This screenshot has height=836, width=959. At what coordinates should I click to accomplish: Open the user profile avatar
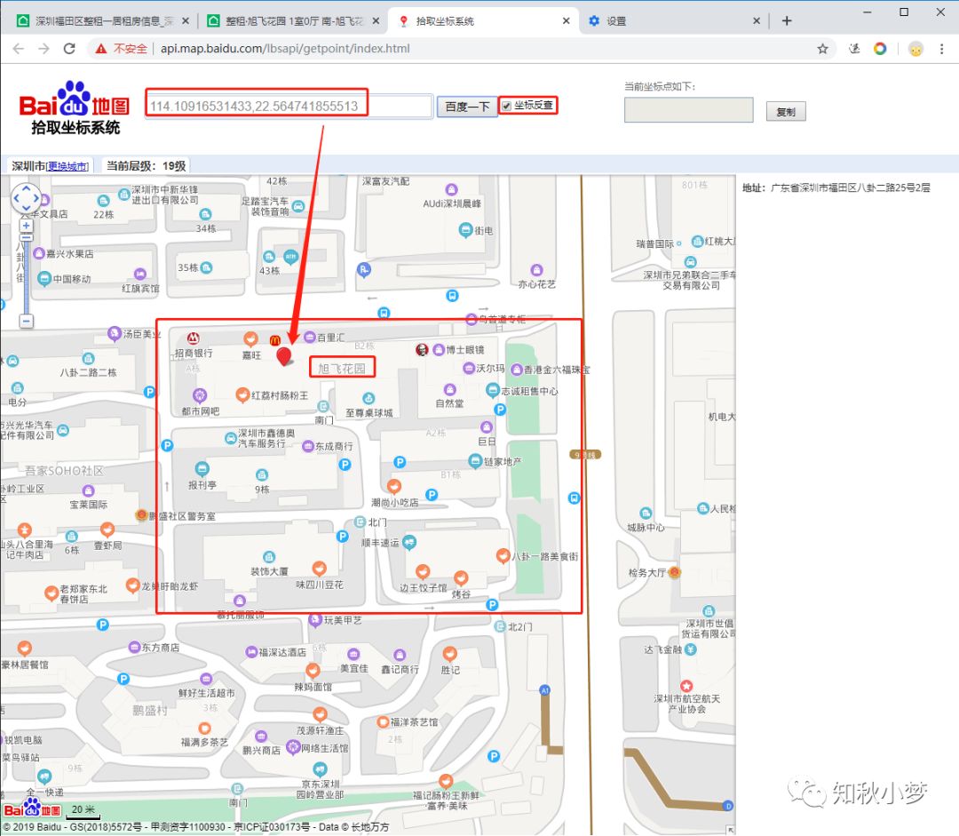(915, 49)
